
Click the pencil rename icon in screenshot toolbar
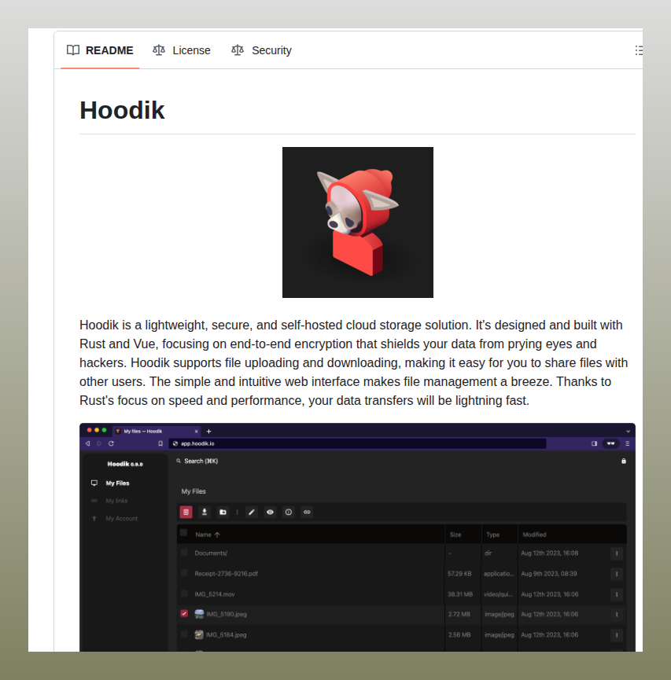(x=251, y=513)
